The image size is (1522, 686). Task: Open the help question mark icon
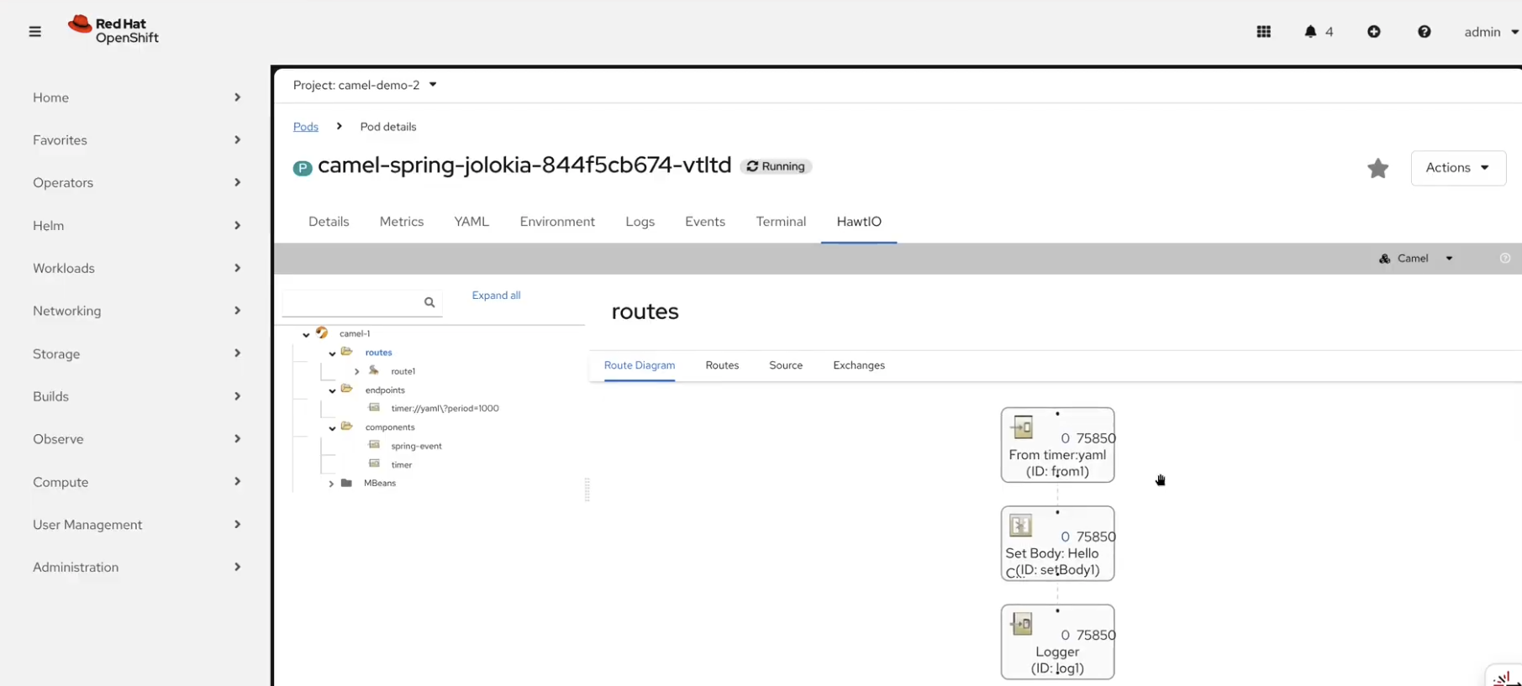[1424, 32]
